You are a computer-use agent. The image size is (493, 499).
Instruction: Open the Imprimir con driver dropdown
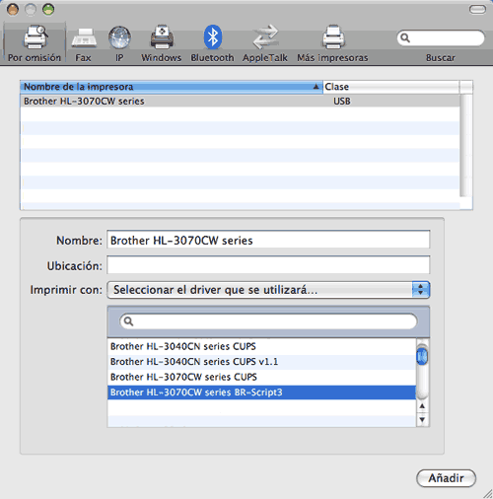pyautogui.click(x=268, y=290)
